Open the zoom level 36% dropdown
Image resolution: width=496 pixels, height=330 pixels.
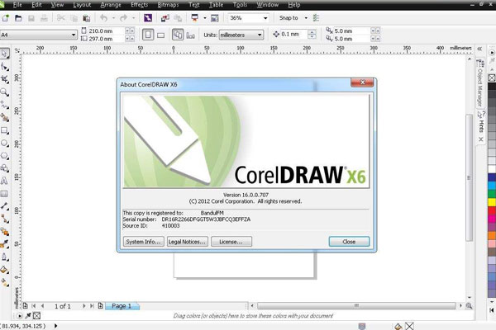(265, 18)
